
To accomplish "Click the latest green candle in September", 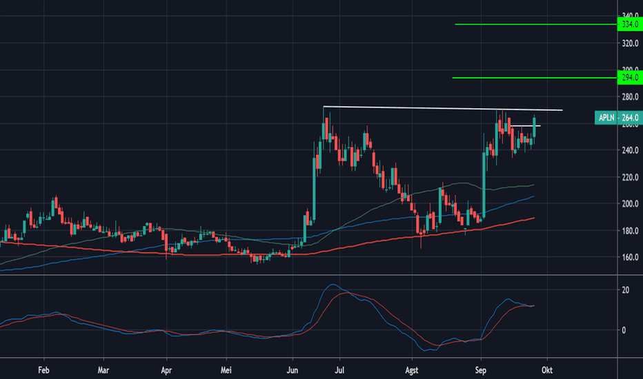I will coord(534,127).
